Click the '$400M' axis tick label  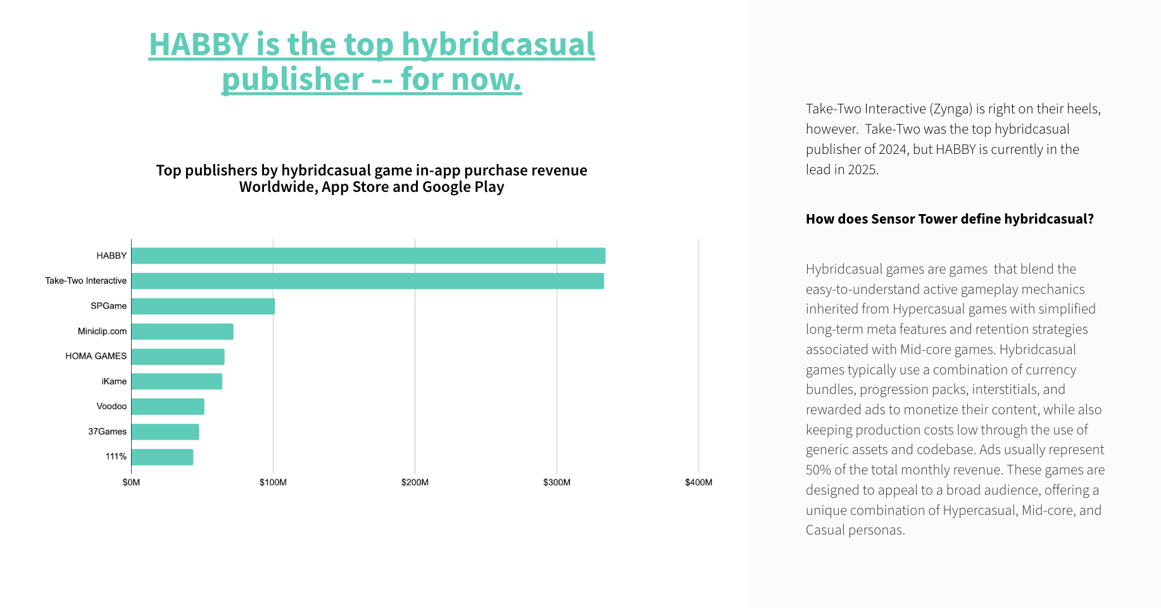699,483
